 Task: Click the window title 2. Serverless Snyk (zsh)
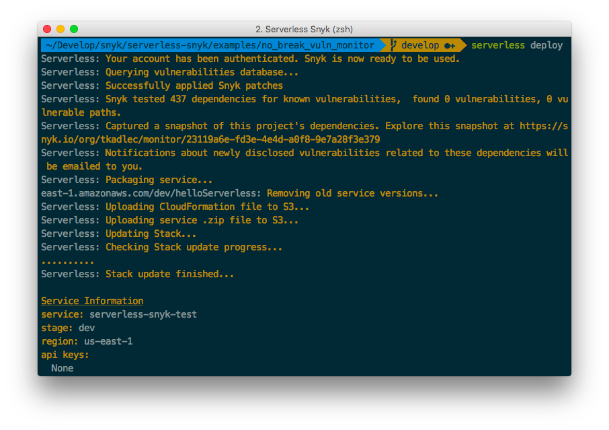(x=304, y=30)
